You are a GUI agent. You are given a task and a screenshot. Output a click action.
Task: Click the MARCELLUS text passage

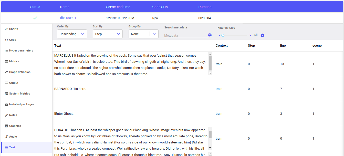pos(131,64)
